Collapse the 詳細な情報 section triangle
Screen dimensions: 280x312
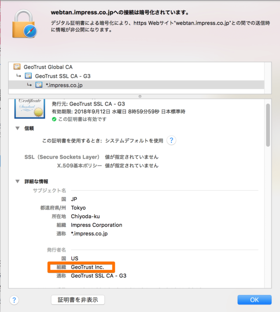pos(18,181)
